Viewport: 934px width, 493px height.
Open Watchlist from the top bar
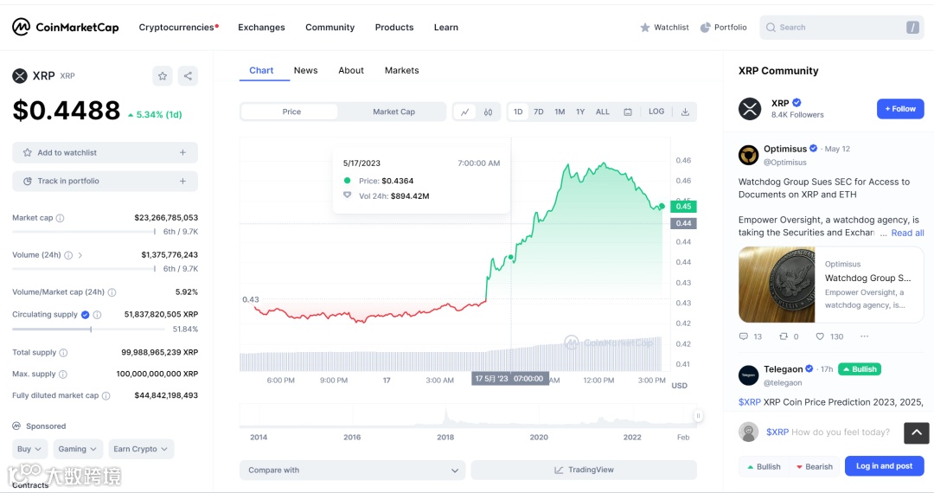[664, 28]
